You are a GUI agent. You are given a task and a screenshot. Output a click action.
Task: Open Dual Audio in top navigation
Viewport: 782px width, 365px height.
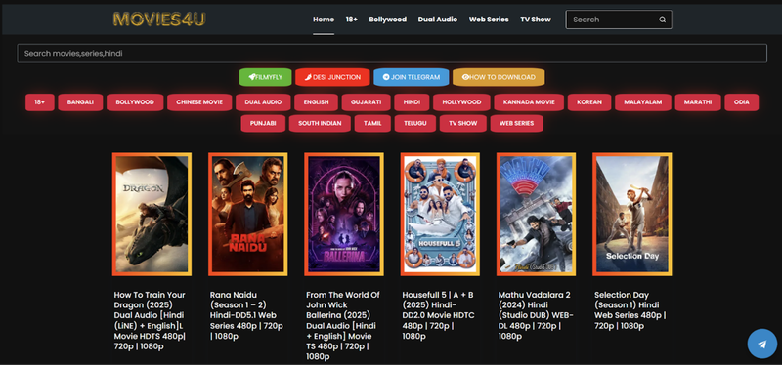[437, 20]
